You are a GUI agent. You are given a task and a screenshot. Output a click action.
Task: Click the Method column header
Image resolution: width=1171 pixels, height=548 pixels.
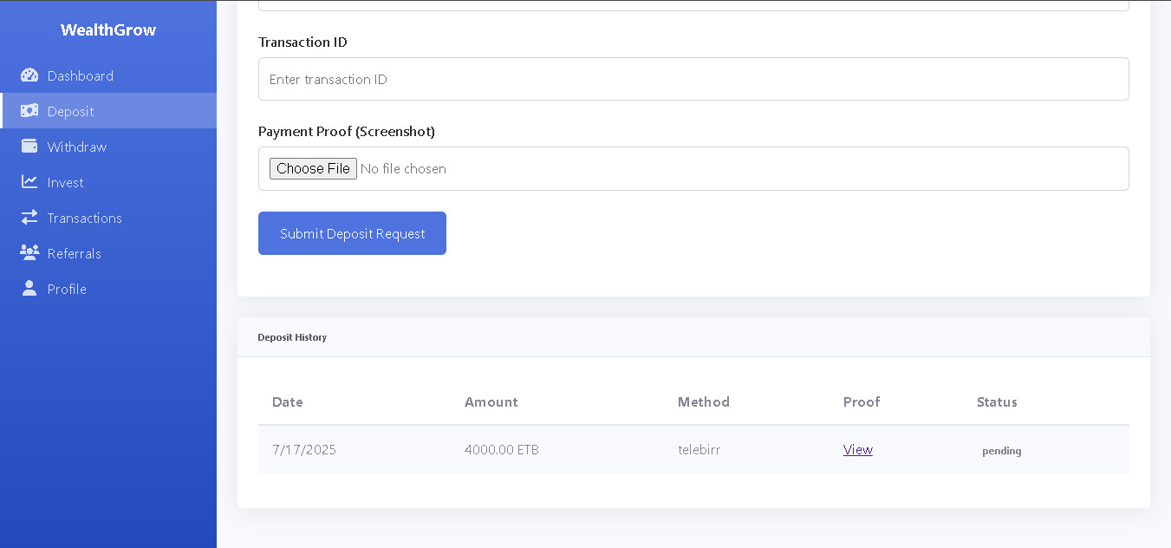coord(704,402)
